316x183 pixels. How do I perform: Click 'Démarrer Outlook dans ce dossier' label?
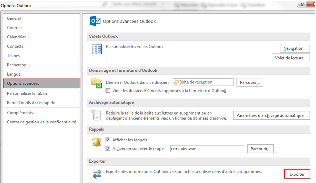coord(137,82)
